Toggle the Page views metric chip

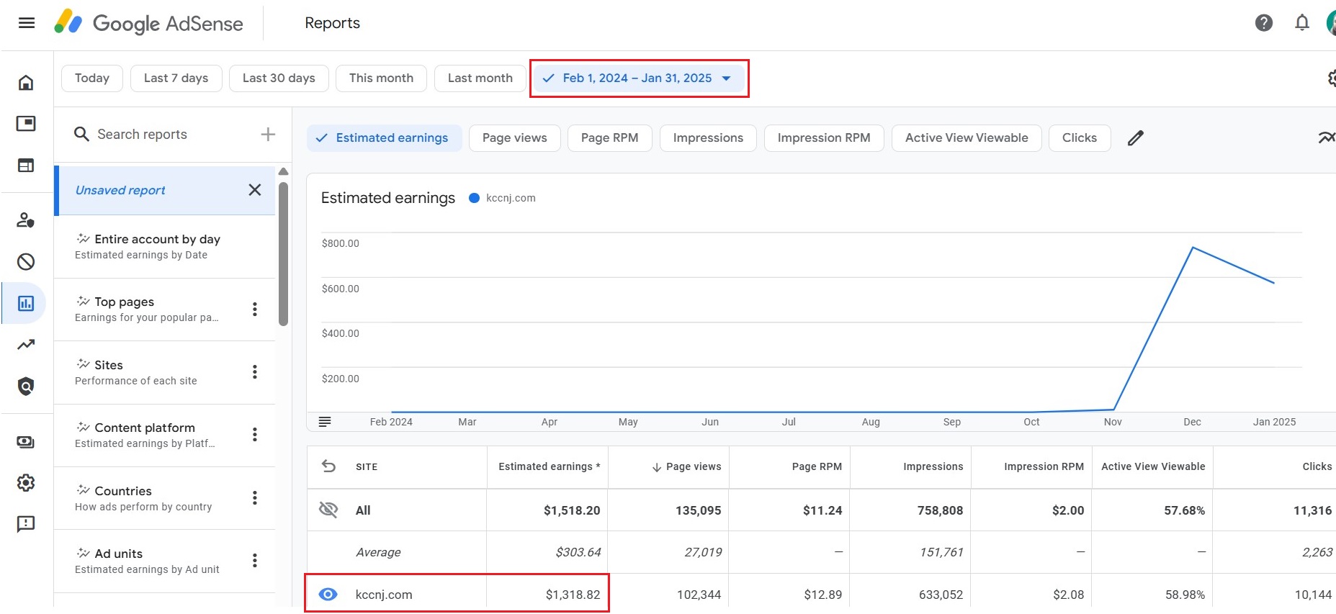click(514, 138)
